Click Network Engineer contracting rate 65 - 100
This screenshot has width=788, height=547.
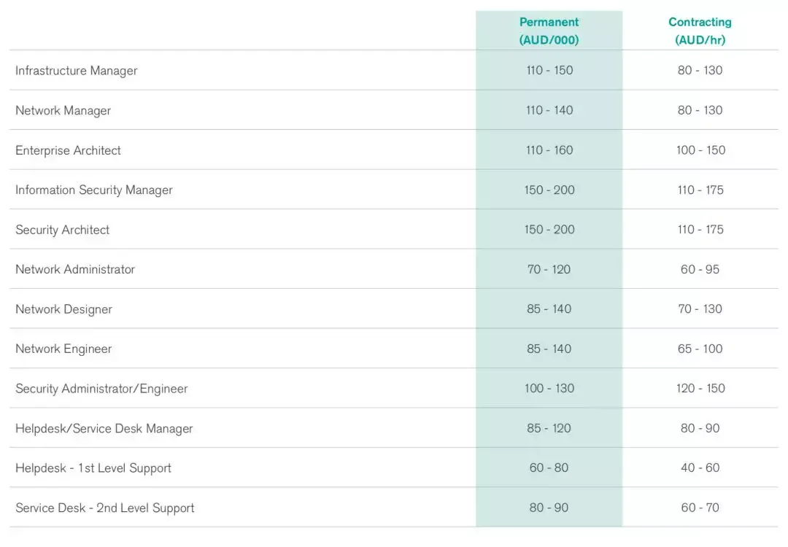click(700, 349)
